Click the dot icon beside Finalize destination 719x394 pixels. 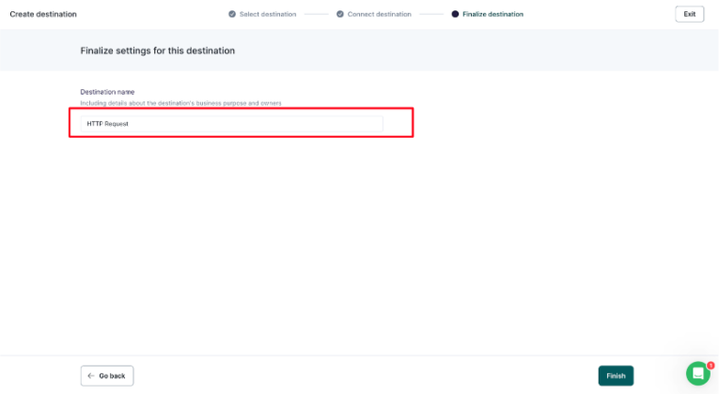(x=456, y=14)
